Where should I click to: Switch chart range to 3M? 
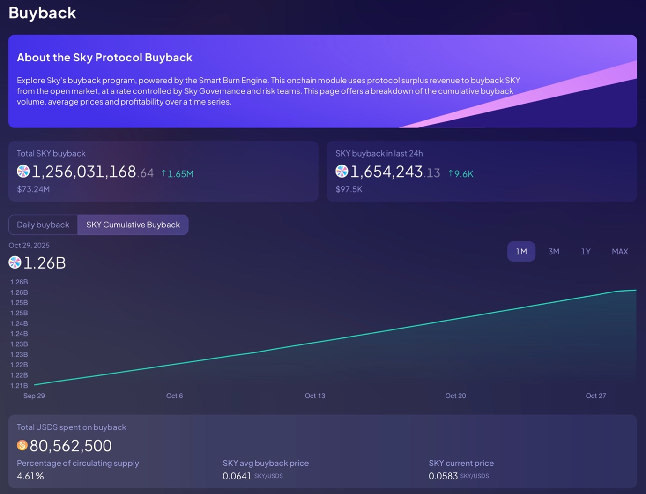pos(554,252)
